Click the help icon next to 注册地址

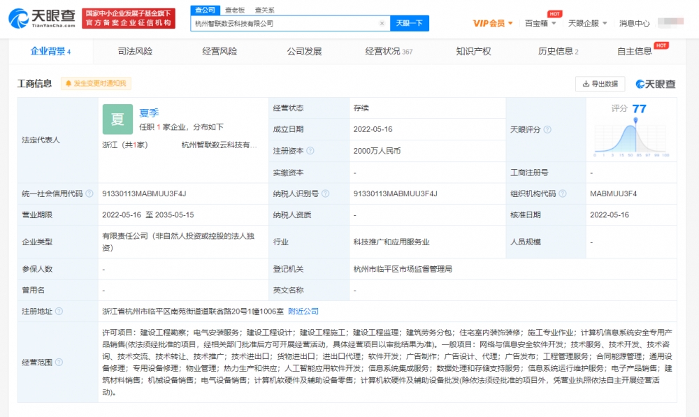[x=59, y=311]
